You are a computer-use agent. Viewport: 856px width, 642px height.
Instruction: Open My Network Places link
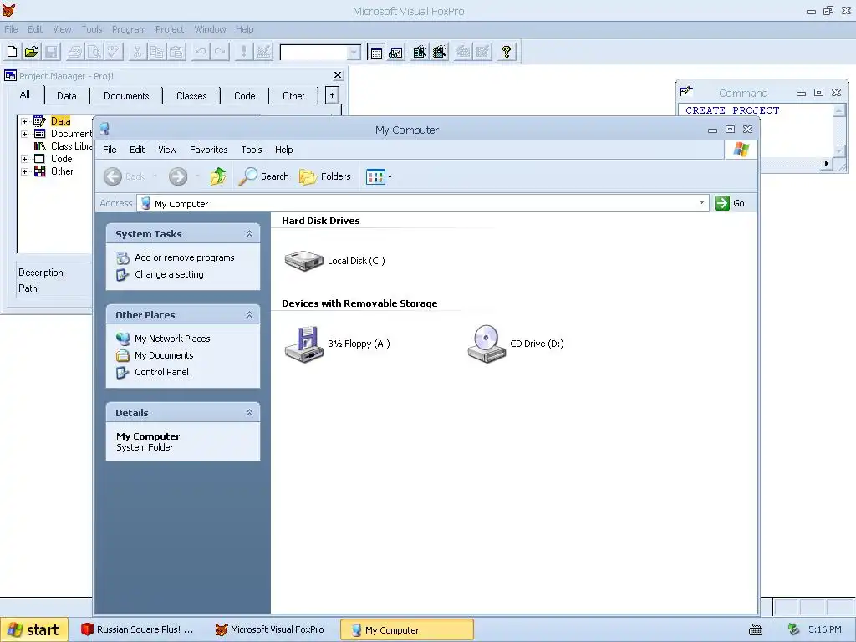(172, 339)
